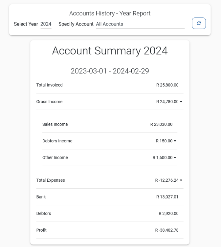The width and height of the screenshot is (221, 247).
Task: Click the Profit row label
Action: 41,230
